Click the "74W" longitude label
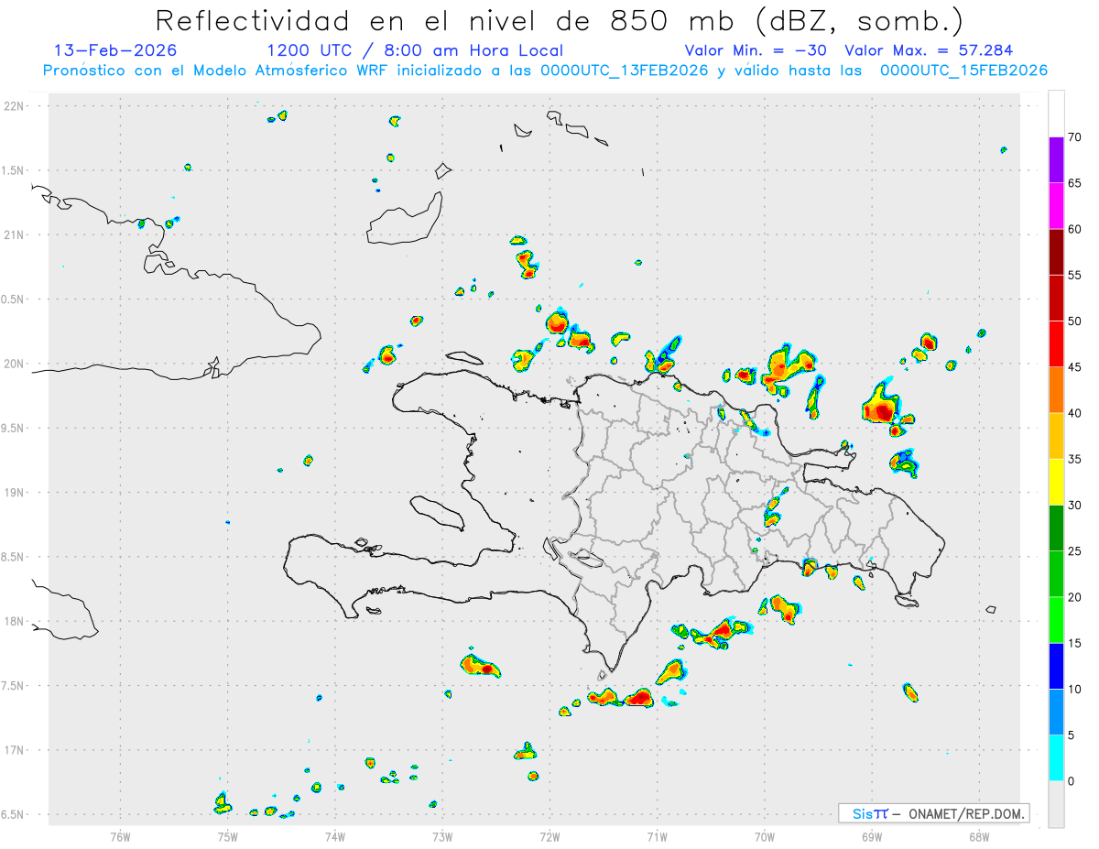This screenshot has width=1099, height=849. 335,836
